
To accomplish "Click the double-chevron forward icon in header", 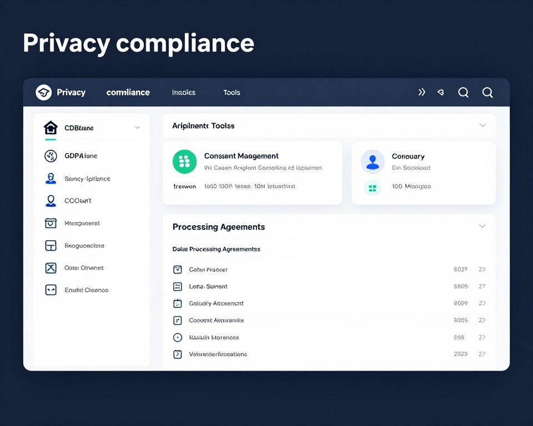I will click(x=421, y=92).
